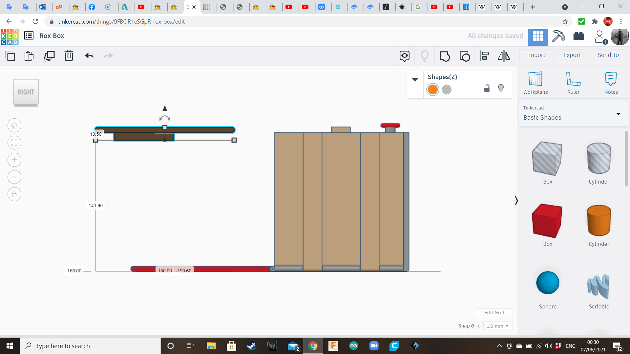Open the Send To menu
The height and width of the screenshot is (354, 630).
[x=608, y=55]
